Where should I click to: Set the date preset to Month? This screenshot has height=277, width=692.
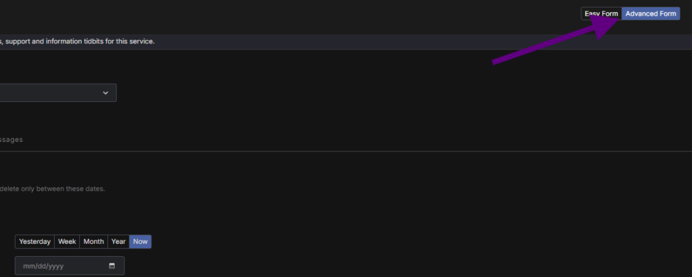93,241
